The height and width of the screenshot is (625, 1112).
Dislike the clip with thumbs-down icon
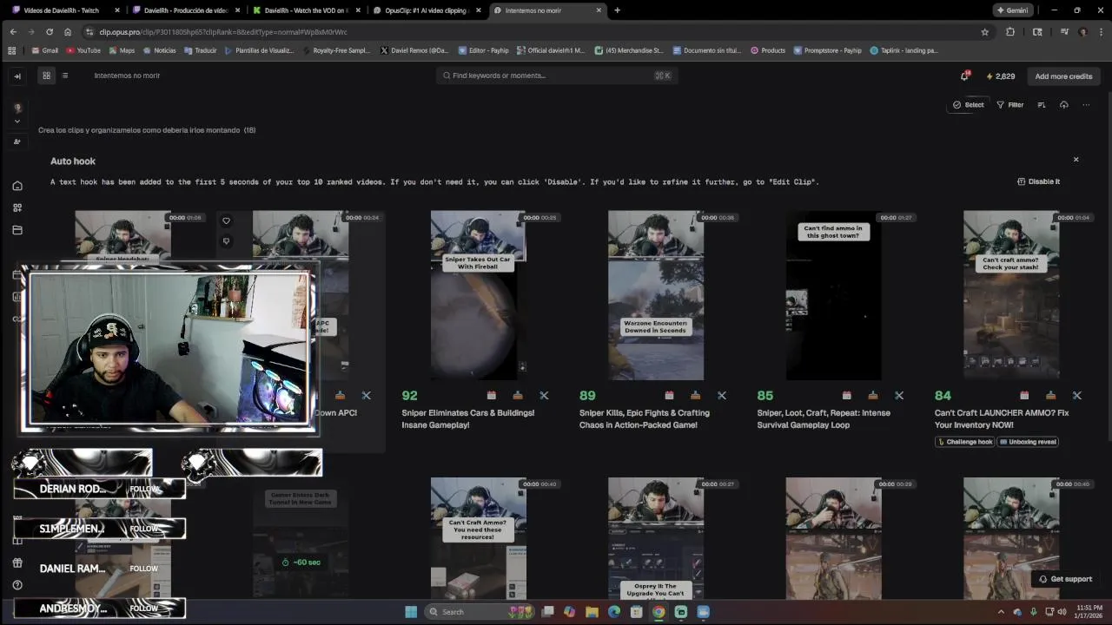pyautogui.click(x=226, y=241)
